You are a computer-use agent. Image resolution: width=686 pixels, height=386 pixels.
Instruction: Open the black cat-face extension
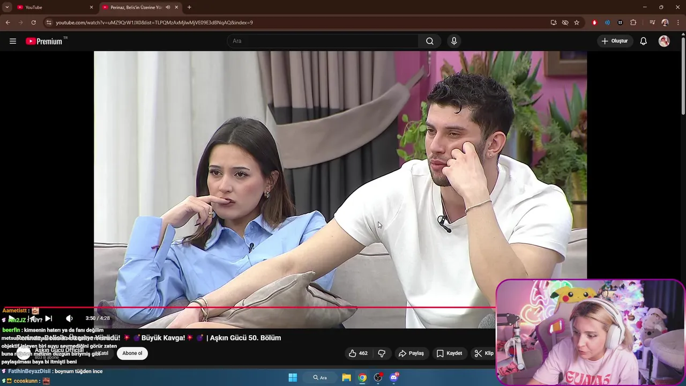(x=620, y=23)
